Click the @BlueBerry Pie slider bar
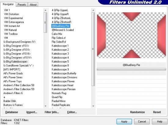The width and height of the screenshot is (168, 125). [131, 69]
